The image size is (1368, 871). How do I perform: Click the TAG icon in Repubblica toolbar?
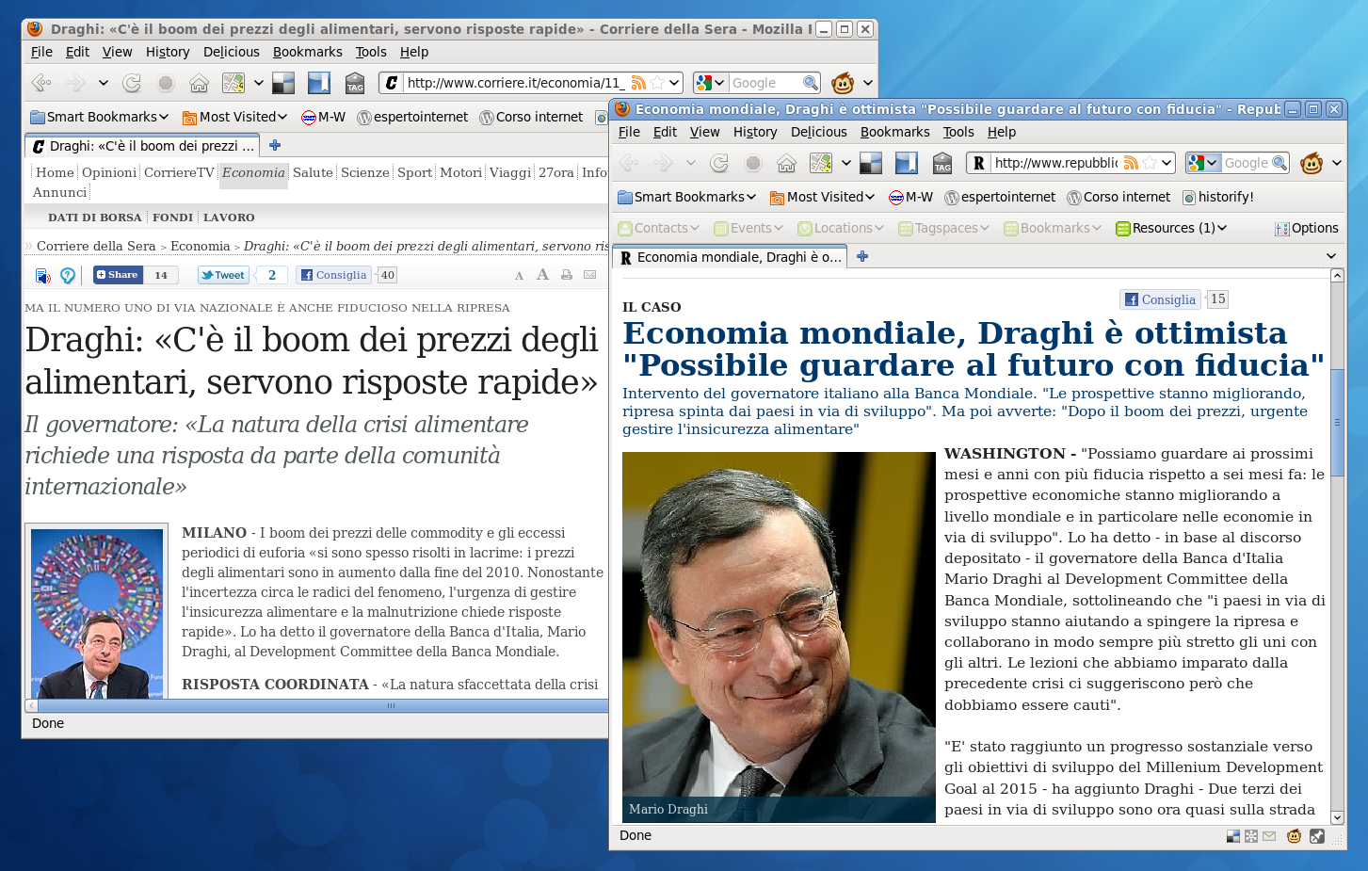[942, 163]
